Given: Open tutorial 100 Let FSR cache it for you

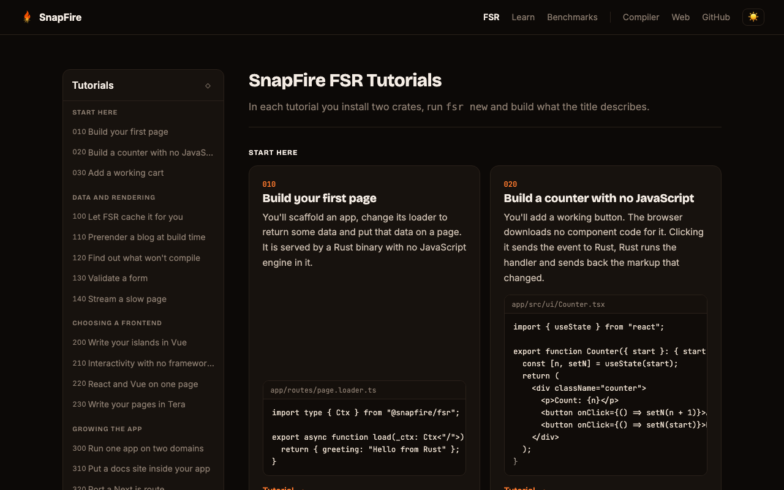Looking at the screenshot, I should 143,217.
